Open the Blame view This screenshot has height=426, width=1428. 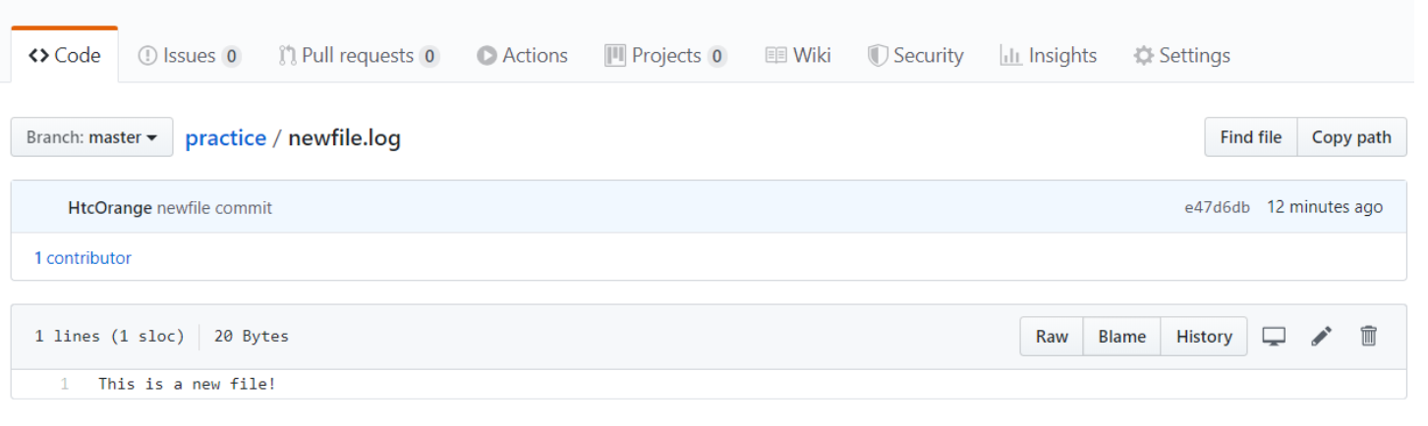click(1122, 337)
